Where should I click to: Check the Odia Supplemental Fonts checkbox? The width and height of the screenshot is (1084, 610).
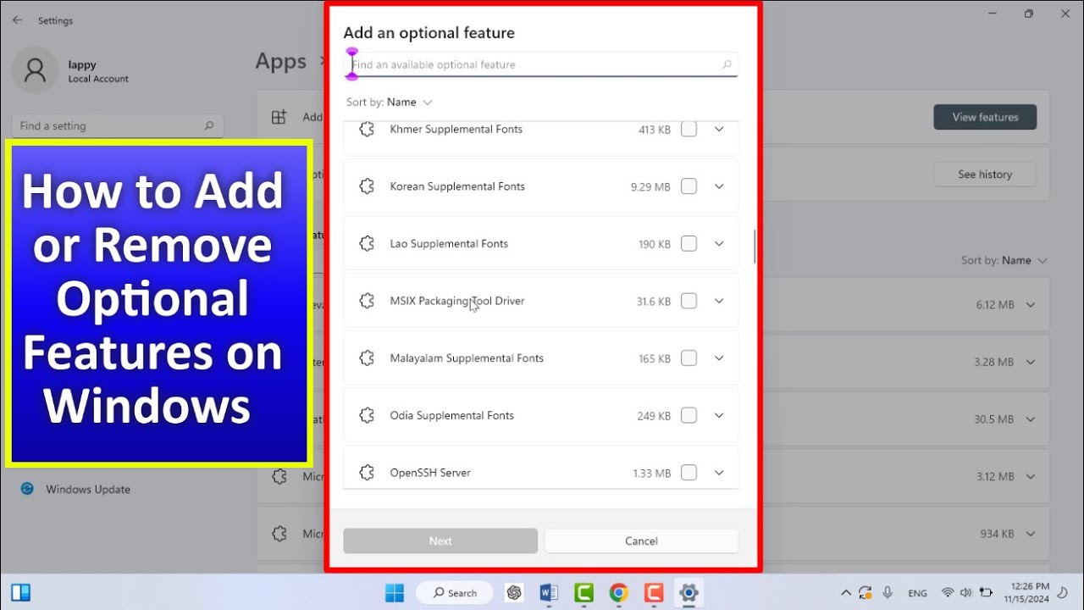click(x=689, y=415)
